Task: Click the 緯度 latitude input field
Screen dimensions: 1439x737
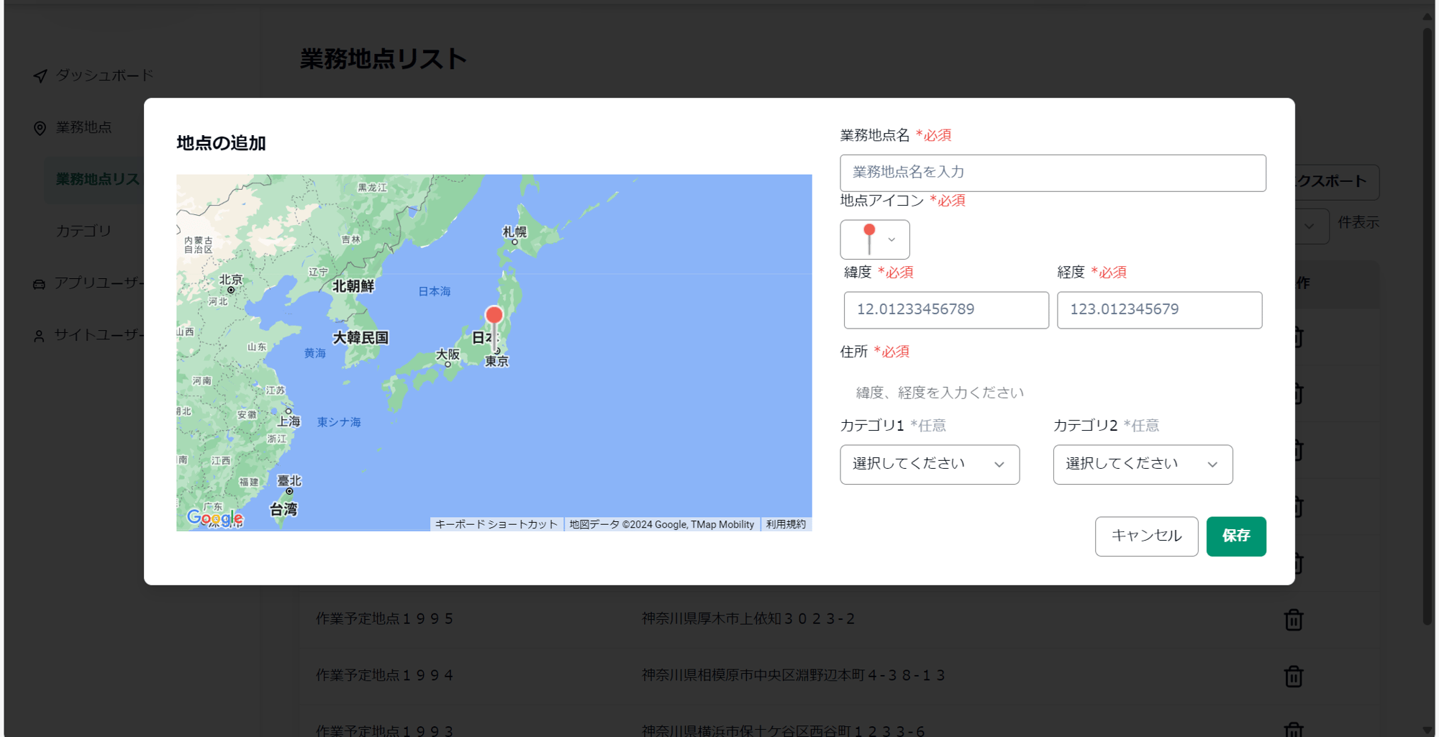Action: pos(946,310)
